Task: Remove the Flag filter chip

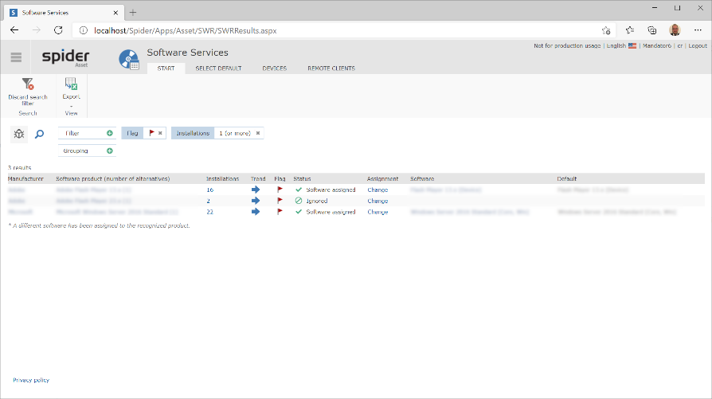Action: [x=160, y=133]
